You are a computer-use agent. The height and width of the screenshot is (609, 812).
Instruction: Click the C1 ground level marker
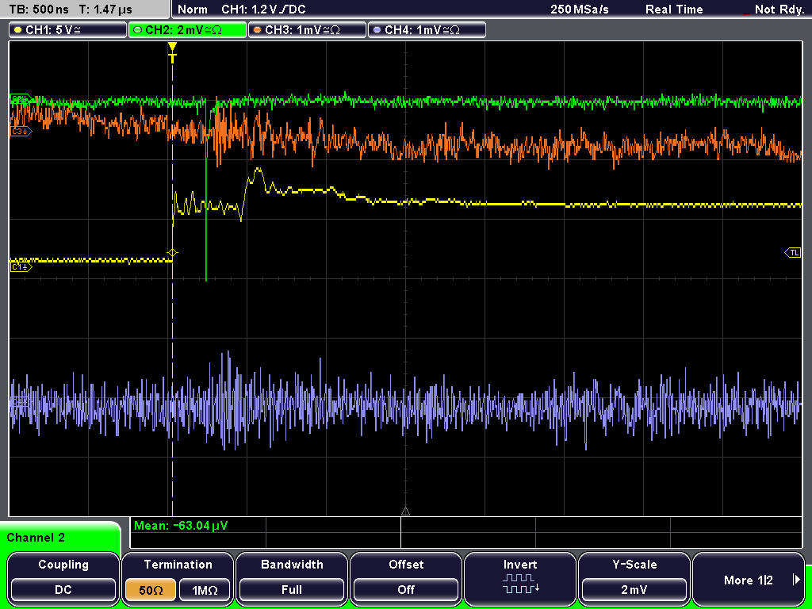(21, 266)
